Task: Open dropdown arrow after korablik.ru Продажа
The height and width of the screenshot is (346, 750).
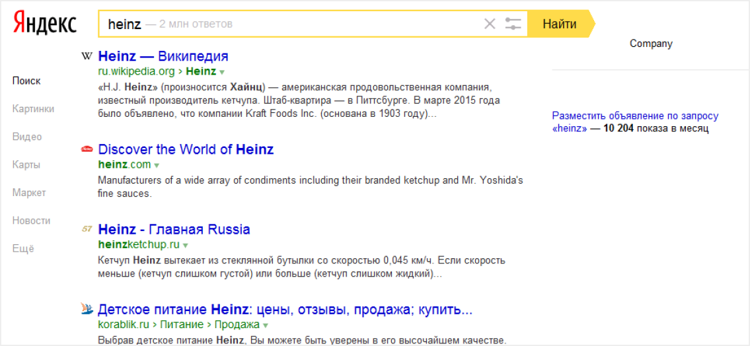Action: click(x=266, y=326)
